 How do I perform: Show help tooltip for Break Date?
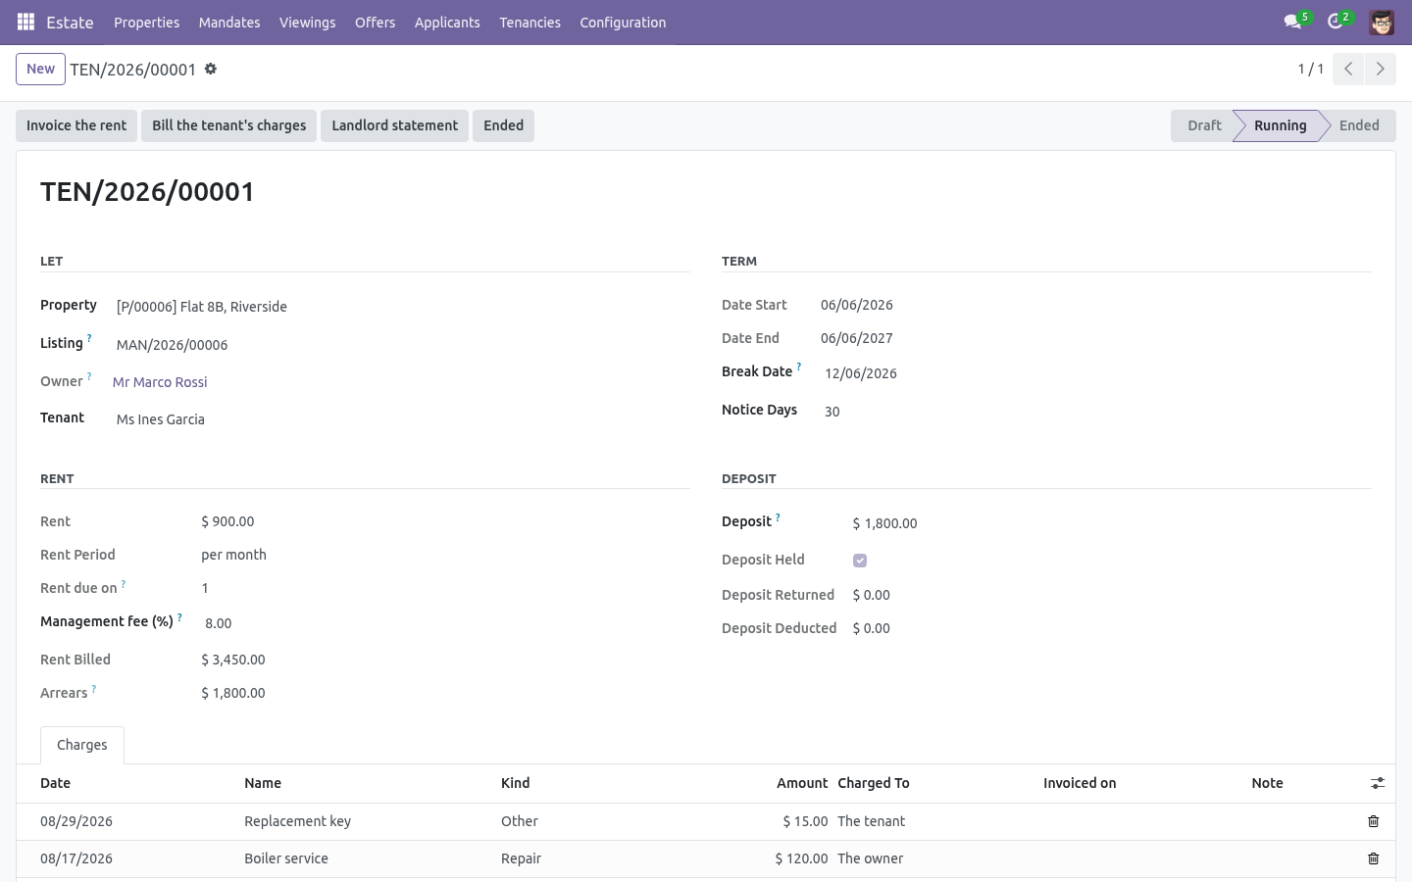click(x=799, y=367)
